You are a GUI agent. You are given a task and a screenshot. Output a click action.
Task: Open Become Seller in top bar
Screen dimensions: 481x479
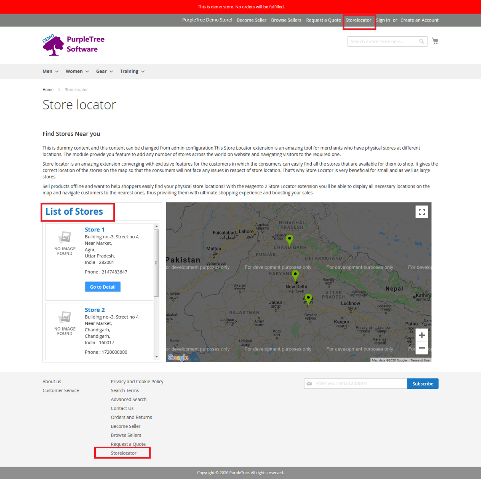click(x=251, y=20)
